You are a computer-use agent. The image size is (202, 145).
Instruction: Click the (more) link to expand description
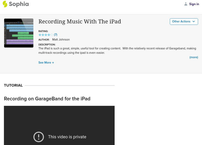[193, 57]
